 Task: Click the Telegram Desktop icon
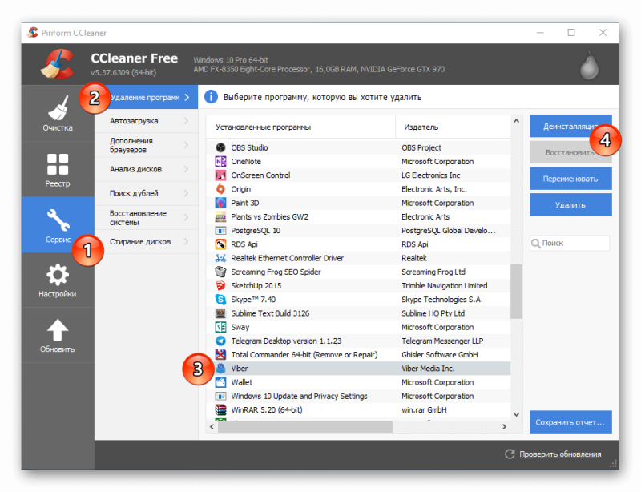220,341
